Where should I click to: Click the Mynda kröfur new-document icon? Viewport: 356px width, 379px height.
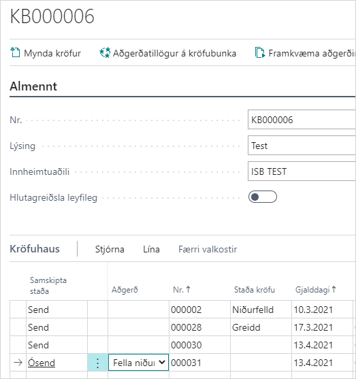[15, 52]
